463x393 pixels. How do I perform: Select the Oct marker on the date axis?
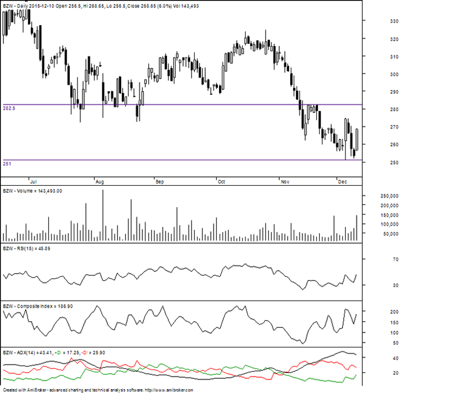[x=221, y=181]
